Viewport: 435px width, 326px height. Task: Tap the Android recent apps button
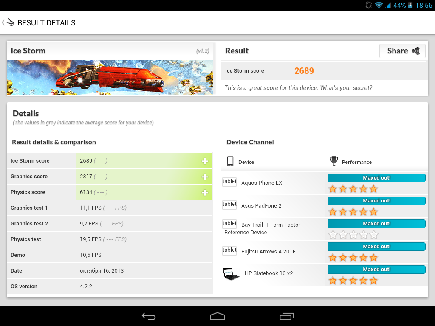(x=286, y=316)
